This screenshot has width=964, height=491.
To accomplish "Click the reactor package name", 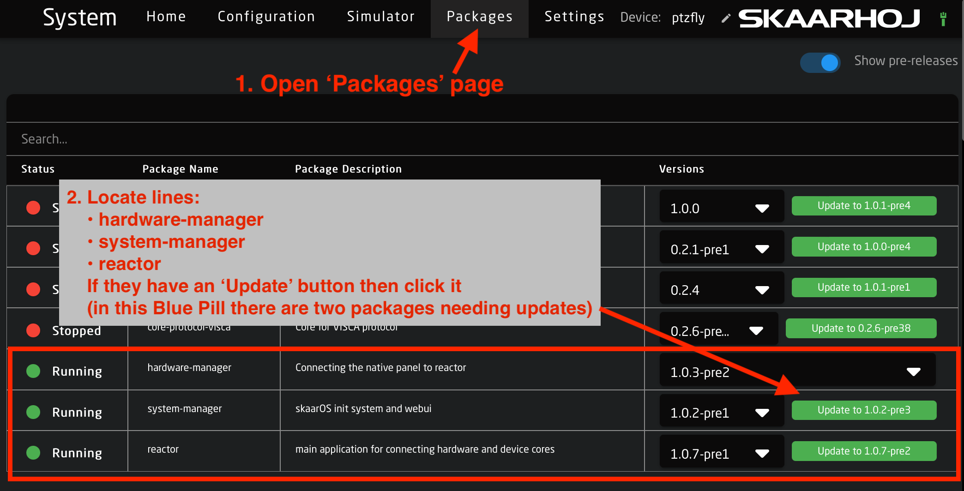I will [x=163, y=449].
